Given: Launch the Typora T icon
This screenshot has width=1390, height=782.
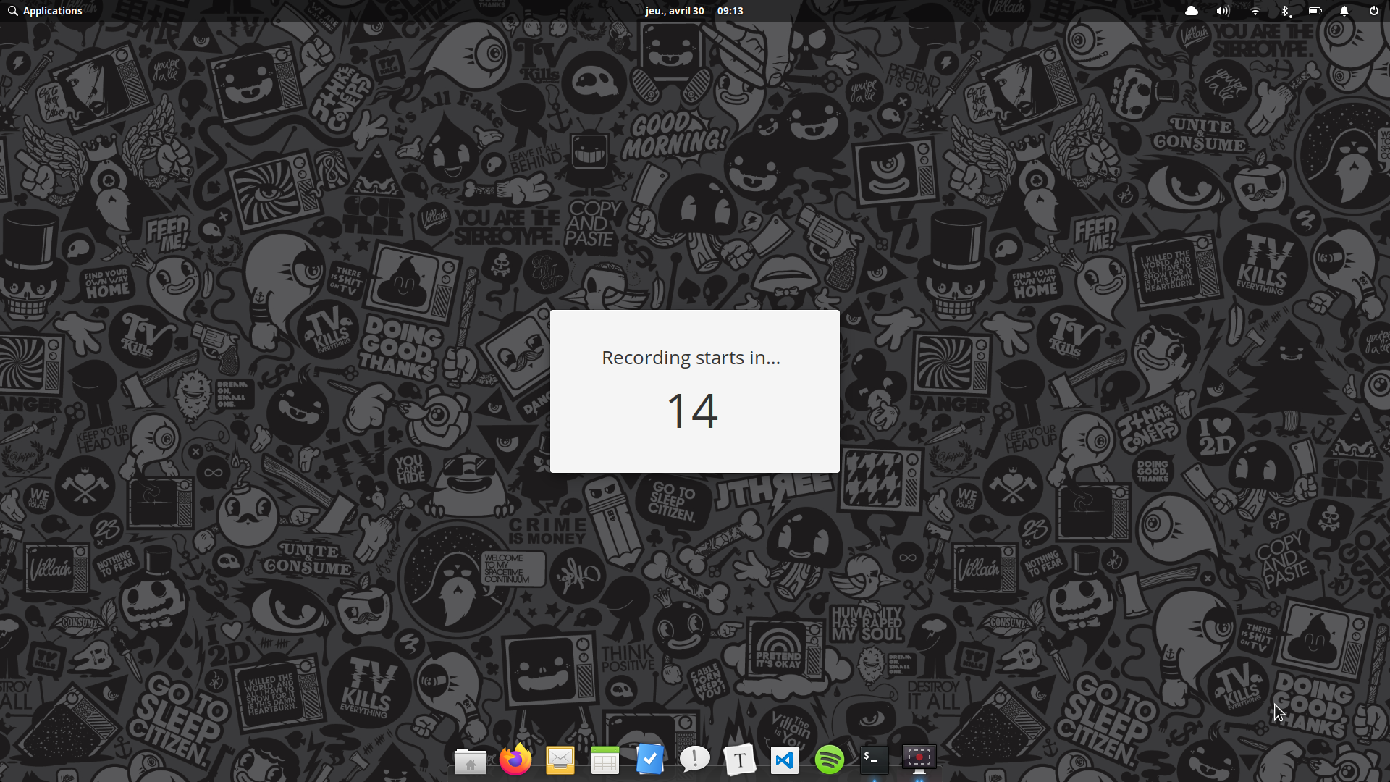Looking at the screenshot, I should pos(739,760).
